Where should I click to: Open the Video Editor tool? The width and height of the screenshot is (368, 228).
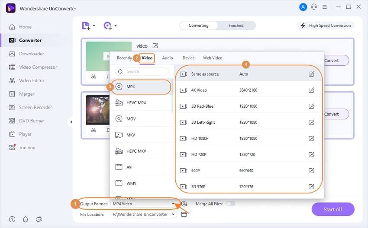point(26,80)
